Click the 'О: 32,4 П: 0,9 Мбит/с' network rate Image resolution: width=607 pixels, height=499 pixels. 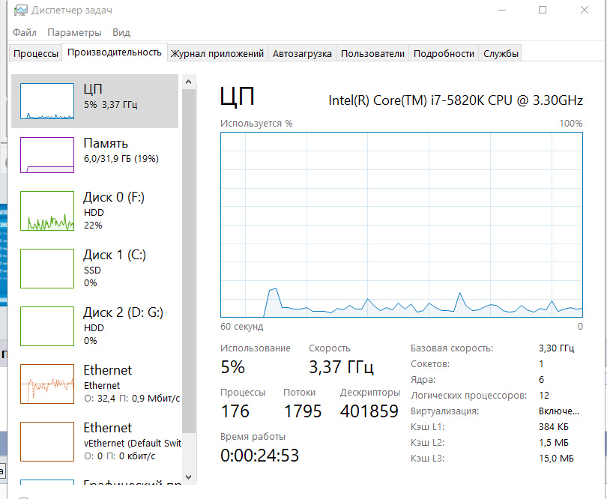(132, 399)
